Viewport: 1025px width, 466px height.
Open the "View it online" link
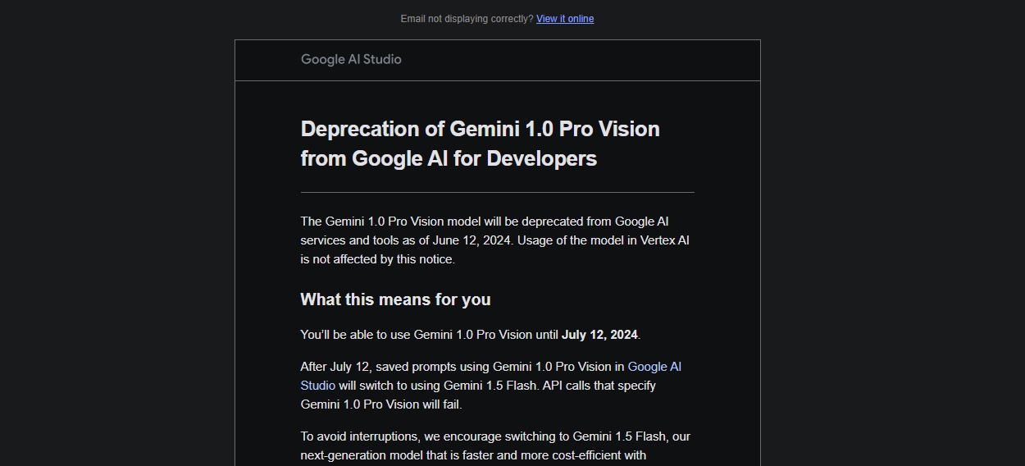click(x=565, y=19)
